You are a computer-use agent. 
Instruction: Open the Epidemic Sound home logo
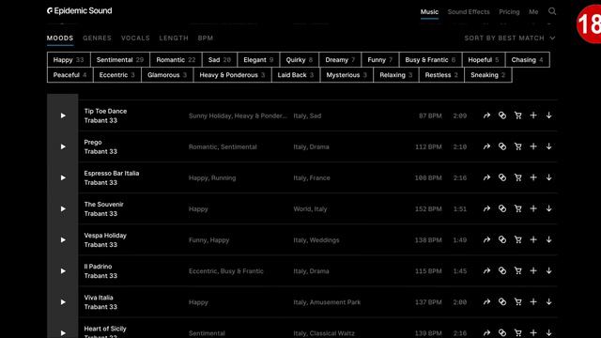point(79,10)
